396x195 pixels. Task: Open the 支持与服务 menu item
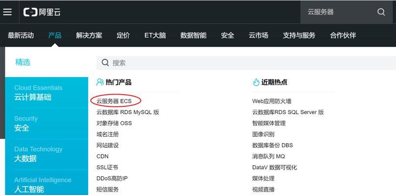click(299, 36)
